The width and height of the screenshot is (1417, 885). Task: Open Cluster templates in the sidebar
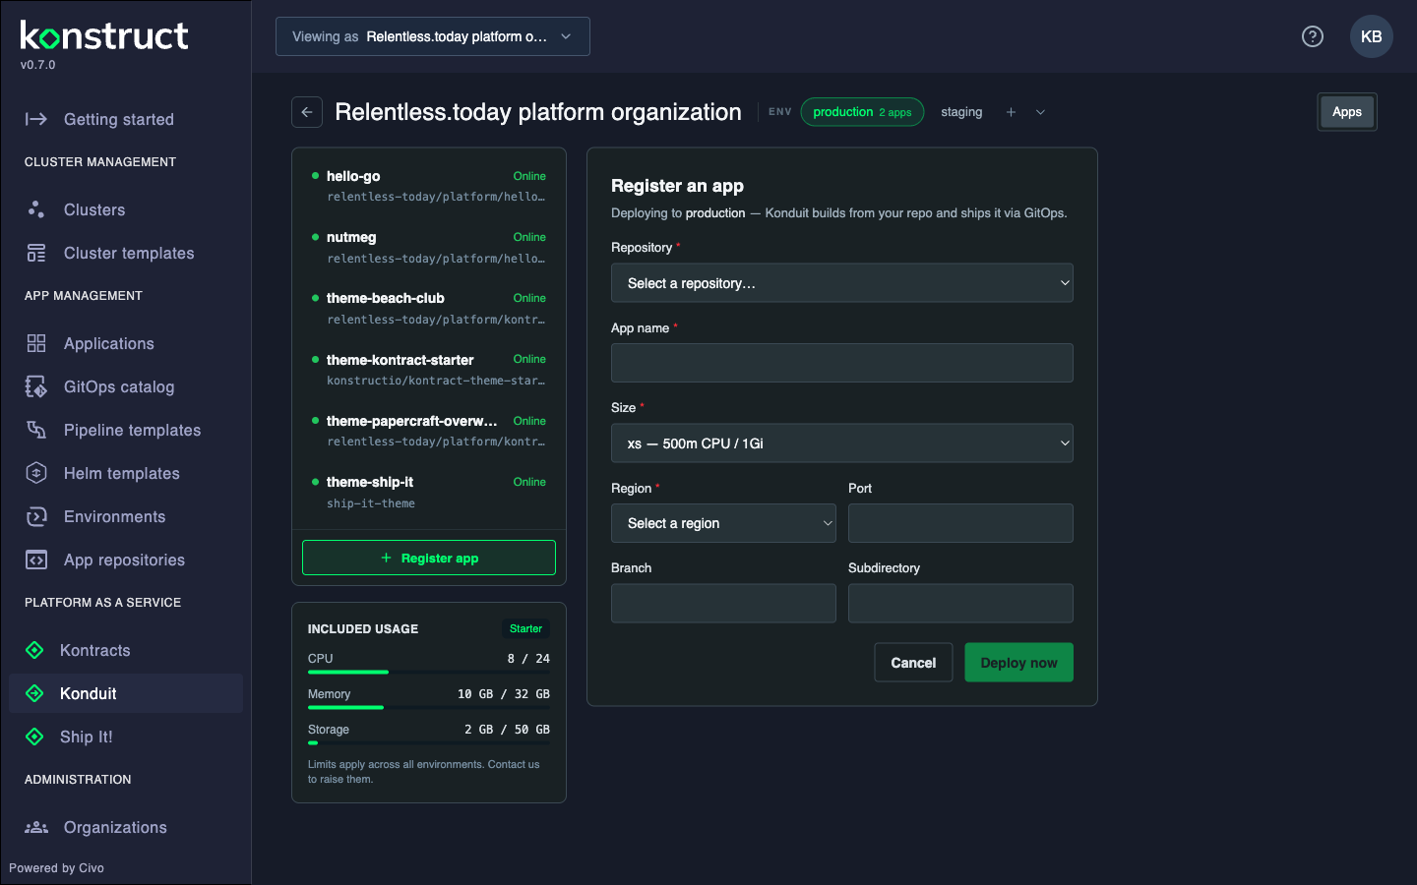[x=126, y=253]
